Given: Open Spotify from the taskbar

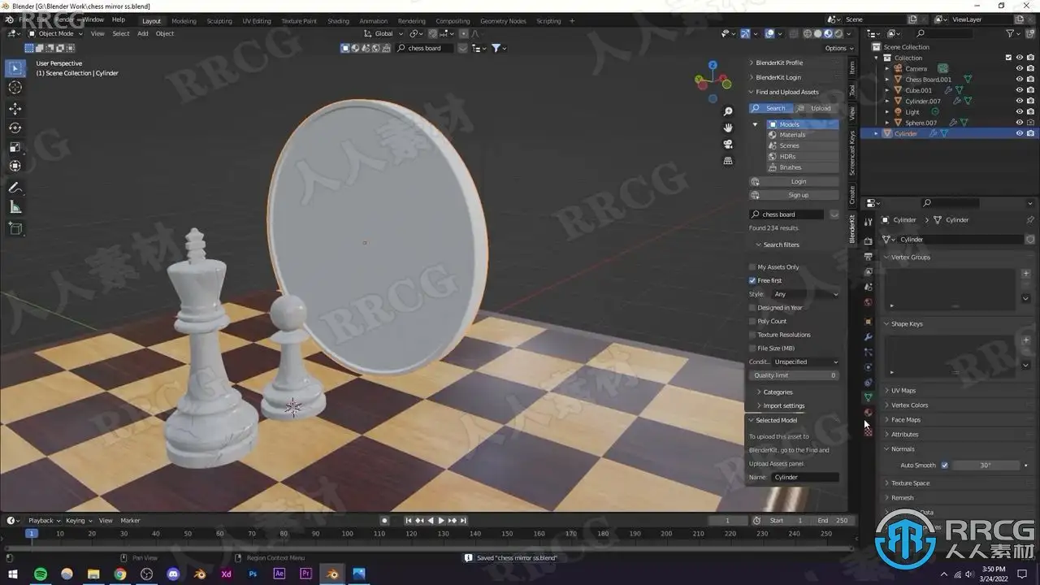Looking at the screenshot, I should pos(41,574).
